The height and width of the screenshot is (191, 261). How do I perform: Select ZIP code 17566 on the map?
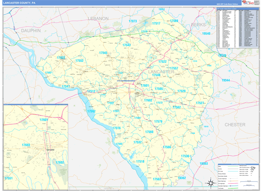coord(167,147)
